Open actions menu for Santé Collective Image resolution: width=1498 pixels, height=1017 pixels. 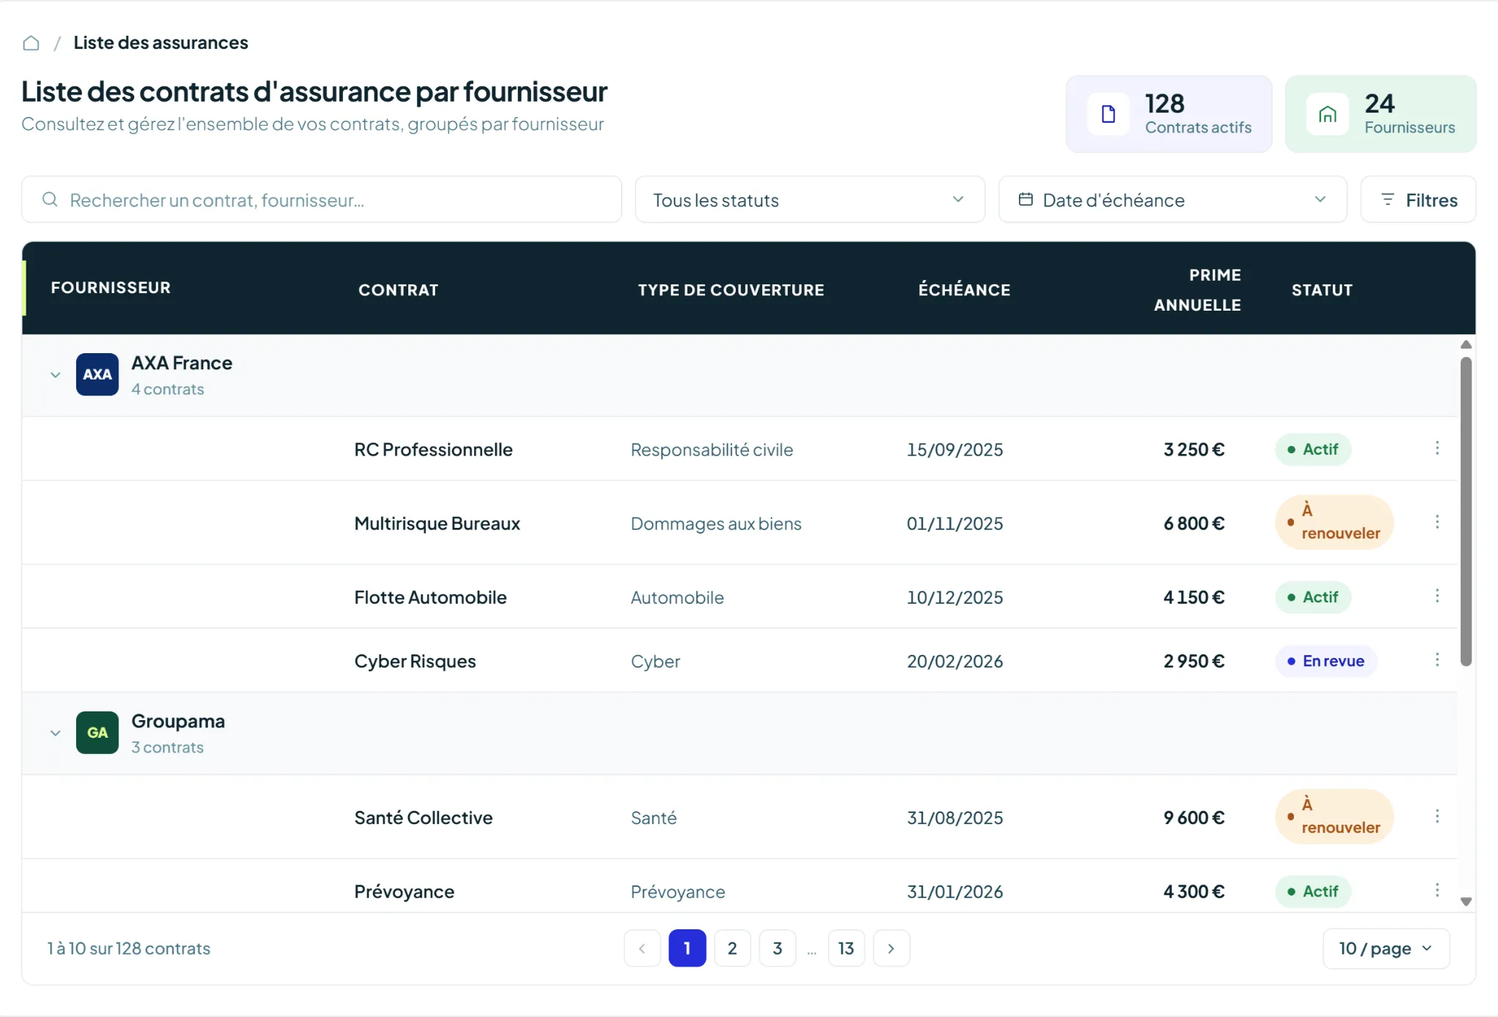tap(1437, 817)
